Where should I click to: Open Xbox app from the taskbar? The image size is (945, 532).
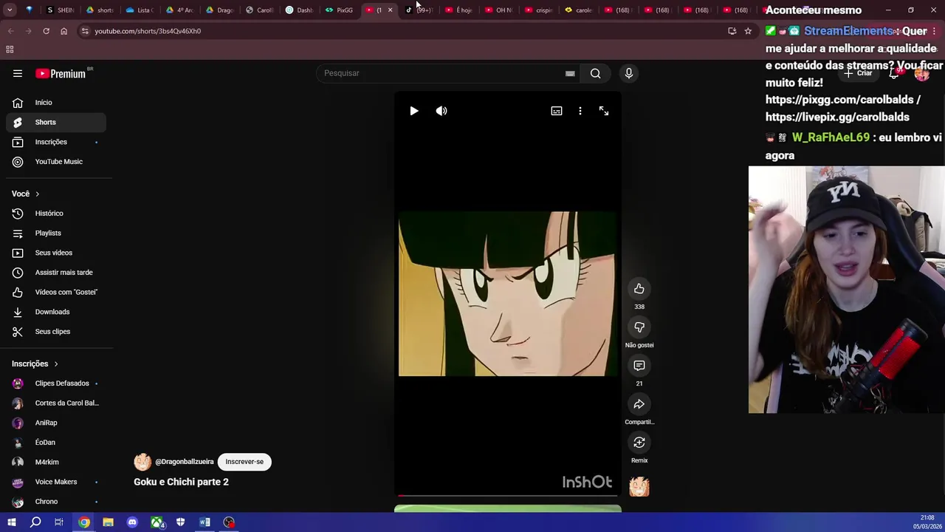click(x=157, y=522)
